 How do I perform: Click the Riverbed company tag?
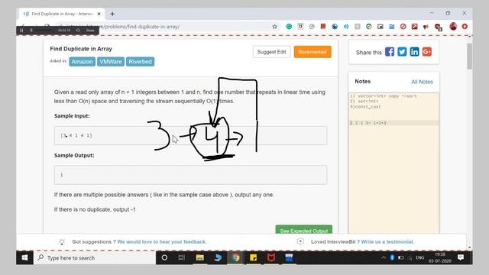tap(140, 62)
